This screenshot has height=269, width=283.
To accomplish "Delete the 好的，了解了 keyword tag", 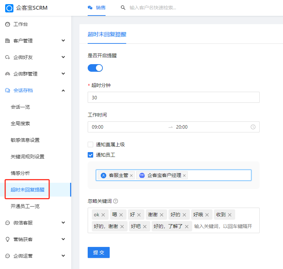I will [x=187, y=227].
